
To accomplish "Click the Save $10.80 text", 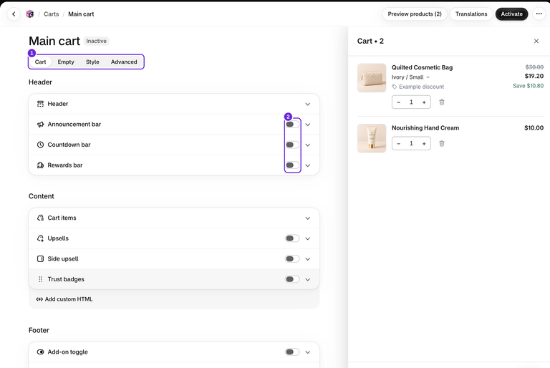I will (x=528, y=86).
